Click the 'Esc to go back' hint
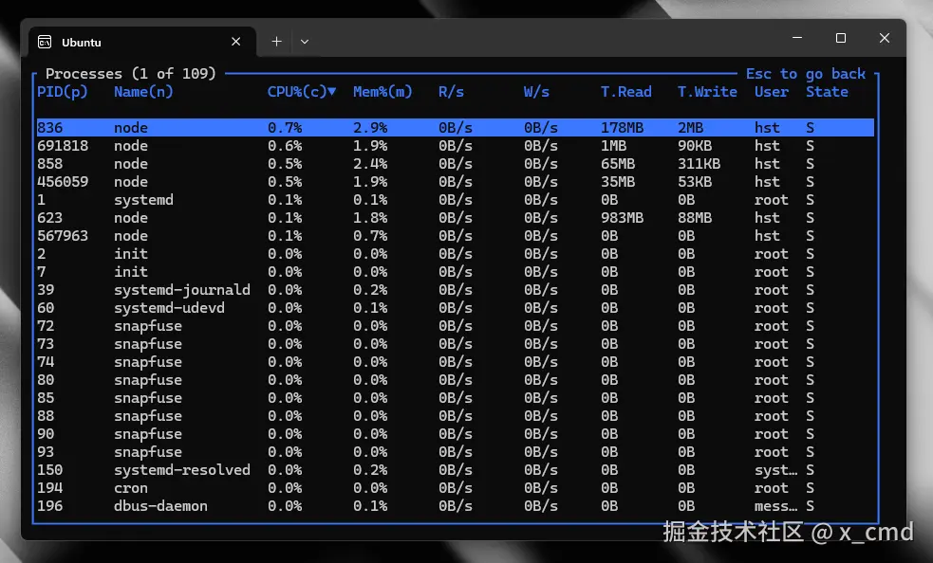933x563 pixels. pyautogui.click(x=806, y=74)
